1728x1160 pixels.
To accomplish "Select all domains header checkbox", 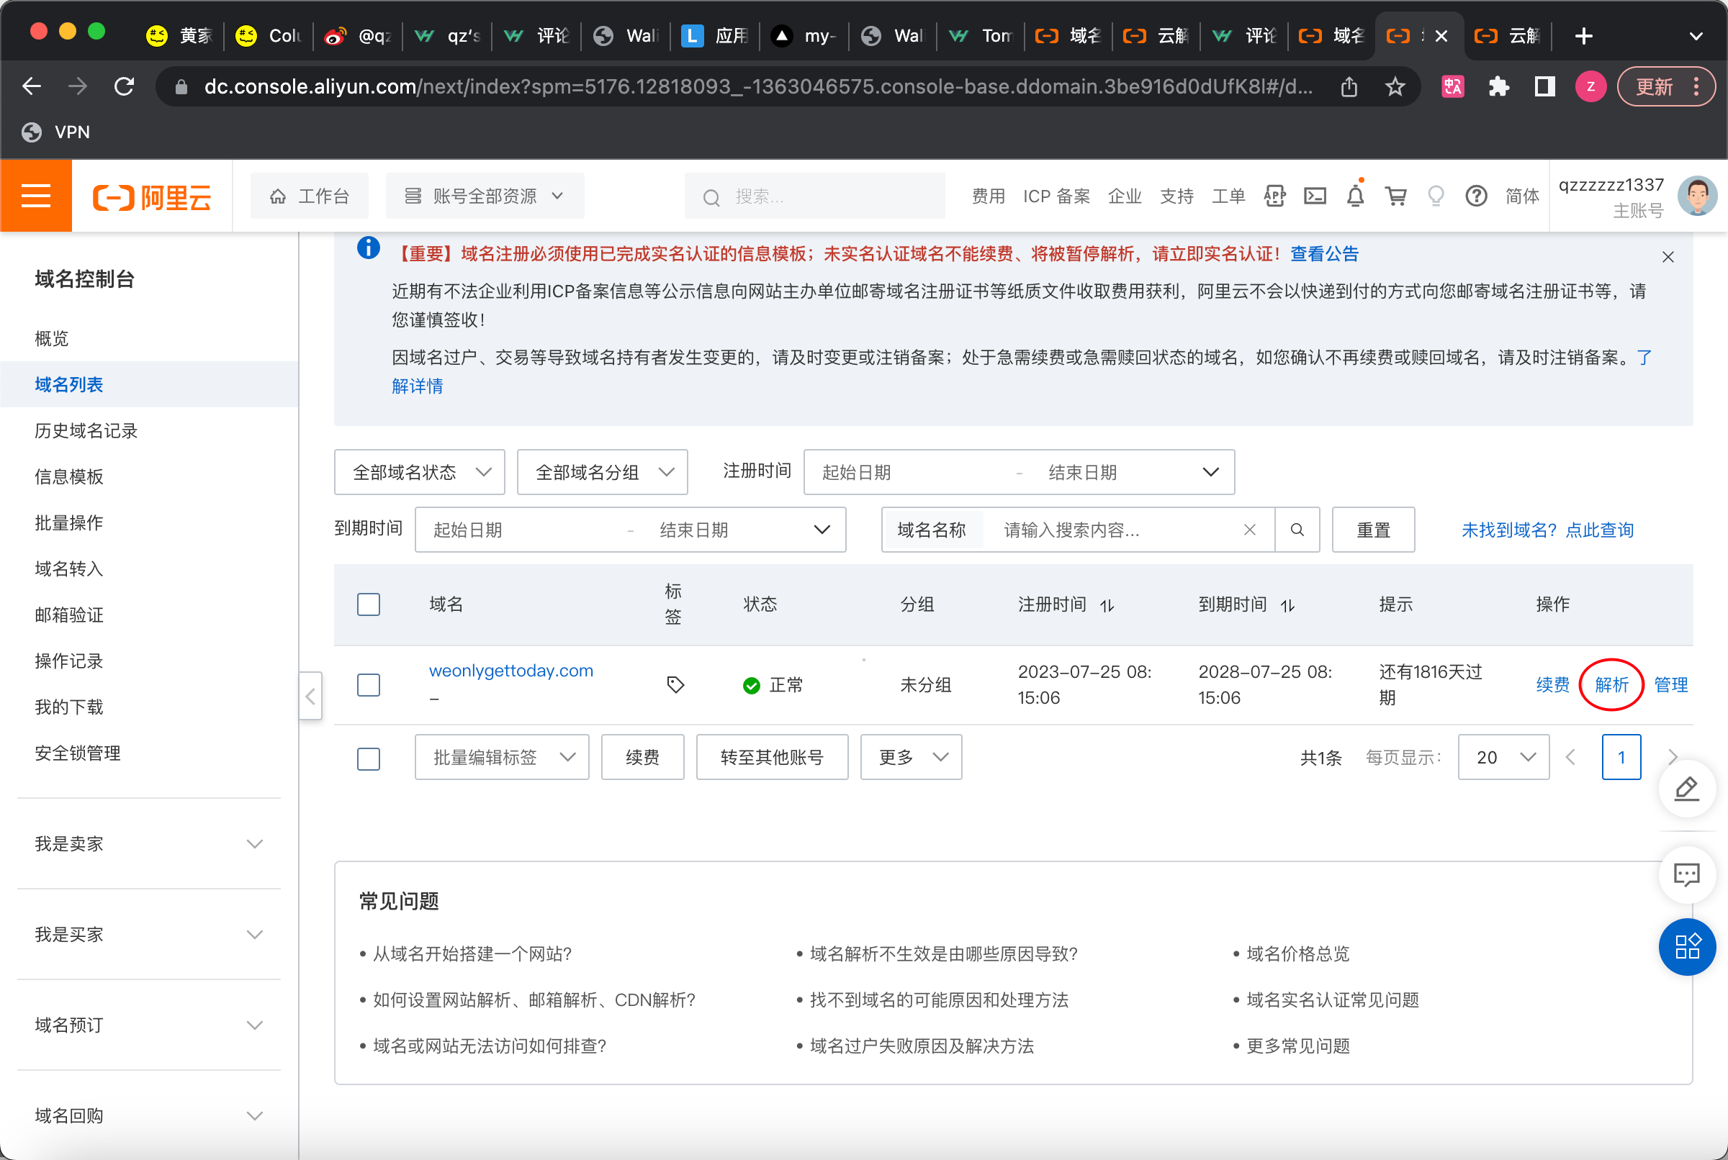I will (369, 604).
